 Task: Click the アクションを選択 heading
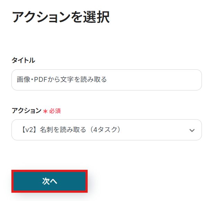click(x=61, y=17)
